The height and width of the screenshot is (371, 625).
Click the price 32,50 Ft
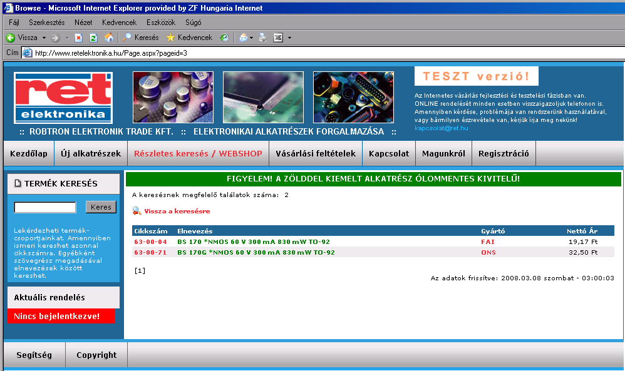click(x=583, y=252)
